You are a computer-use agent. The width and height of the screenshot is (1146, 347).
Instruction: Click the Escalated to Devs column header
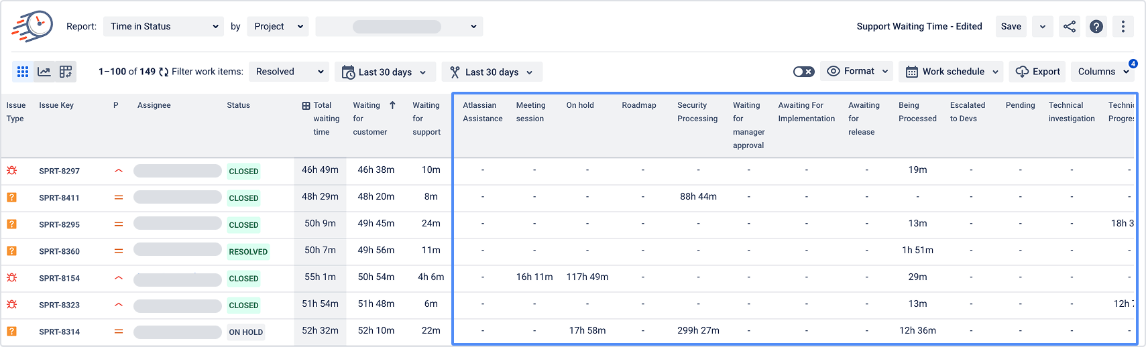pyautogui.click(x=968, y=112)
